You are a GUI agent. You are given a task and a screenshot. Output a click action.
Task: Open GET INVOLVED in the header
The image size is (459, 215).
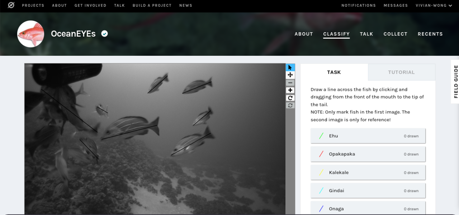90,5
